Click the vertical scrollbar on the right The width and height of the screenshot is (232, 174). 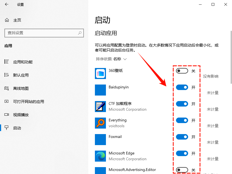tap(231, 57)
